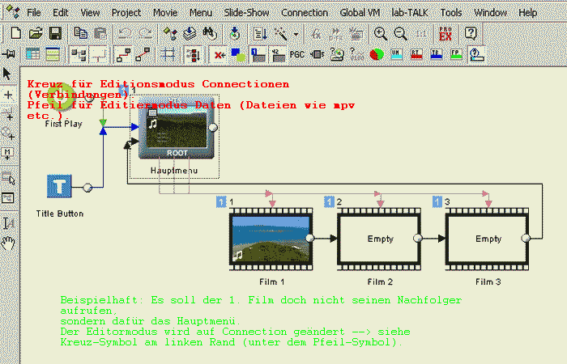Select the arrow pointer edit tool
Screen dimensions: 567x364
click(8, 74)
